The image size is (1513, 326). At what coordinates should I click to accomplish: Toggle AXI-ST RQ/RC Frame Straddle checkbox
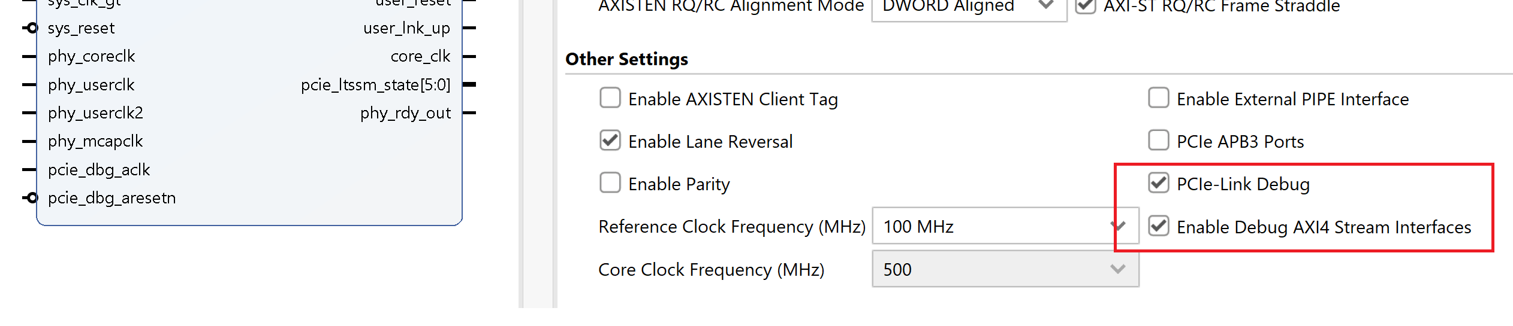pyautogui.click(x=1086, y=6)
